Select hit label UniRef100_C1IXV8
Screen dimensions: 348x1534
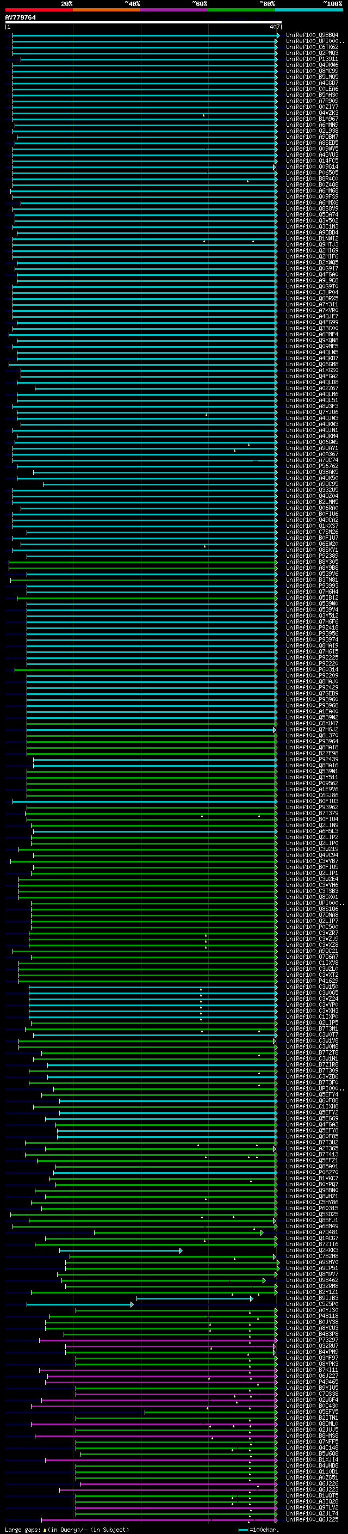coord(312,963)
